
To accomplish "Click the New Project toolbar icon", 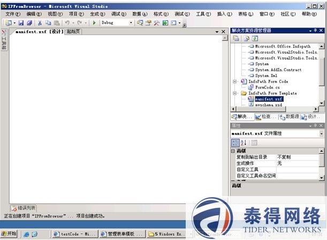I will [9, 22].
